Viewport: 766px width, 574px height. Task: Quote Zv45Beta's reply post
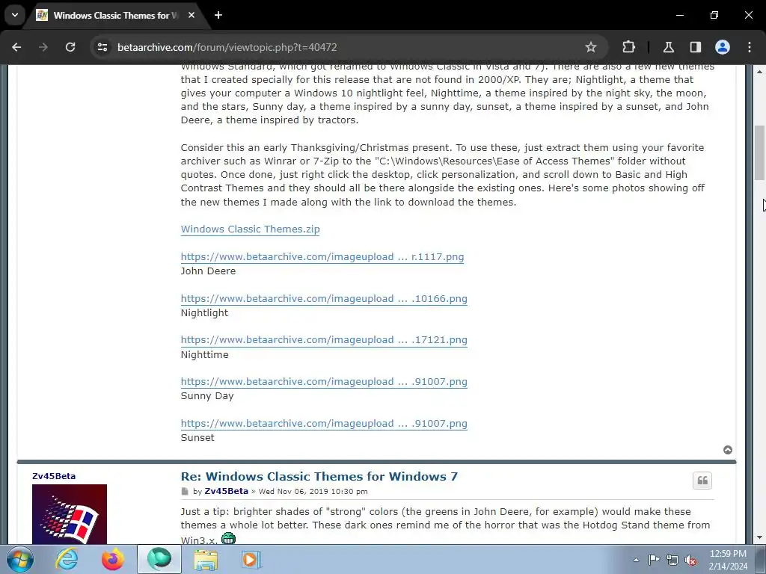pyautogui.click(x=702, y=481)
